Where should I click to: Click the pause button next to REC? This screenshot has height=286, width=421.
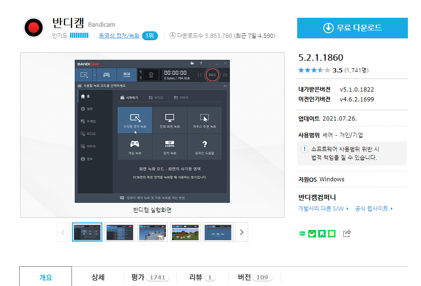click(x=200, y=75)
